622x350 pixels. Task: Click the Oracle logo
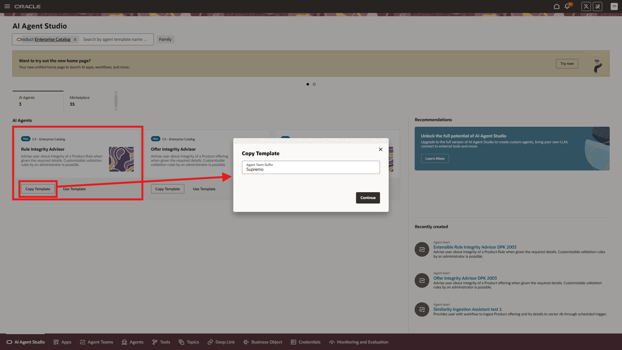[28, 6]
